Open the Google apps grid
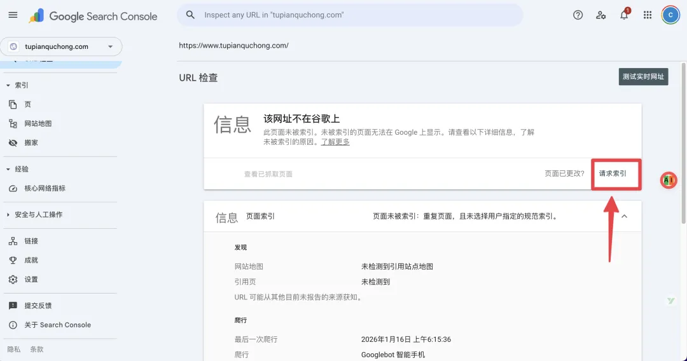687x361 pixels. [648, 15]
